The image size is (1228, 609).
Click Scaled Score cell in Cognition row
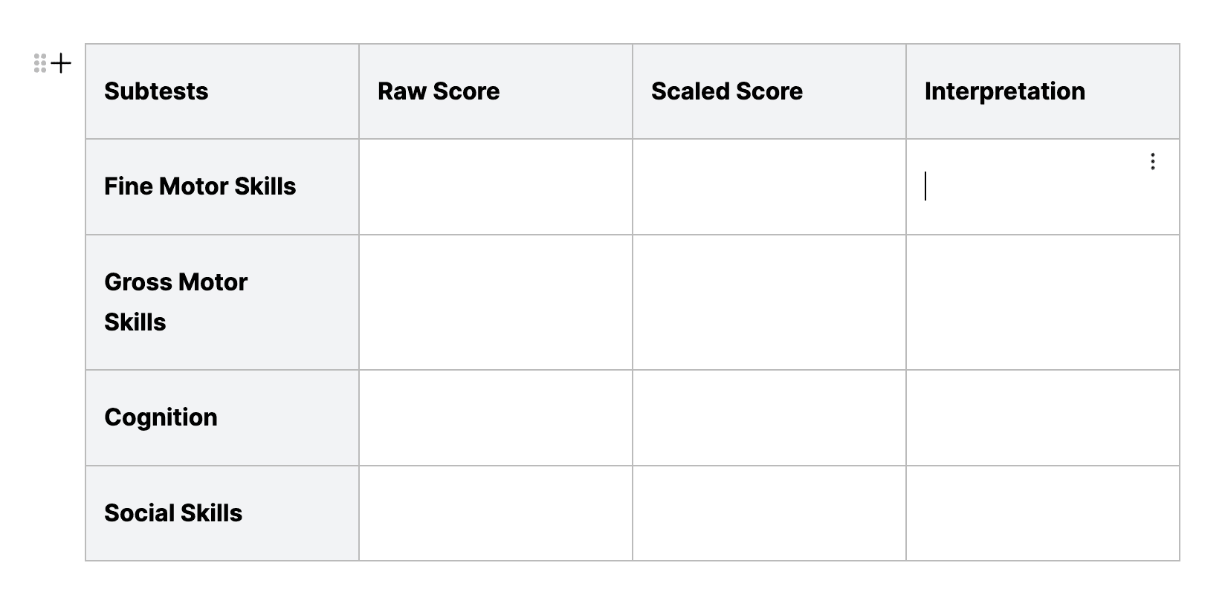coord(769,417)
